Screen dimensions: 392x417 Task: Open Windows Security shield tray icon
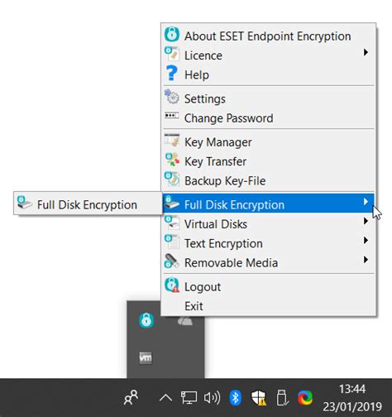(258, 398)
